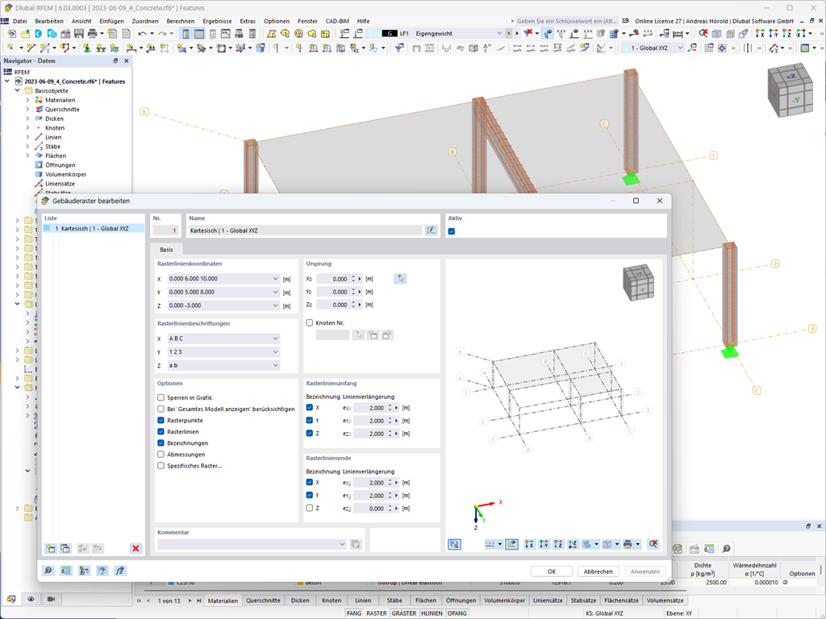Viewport: 826px width, 619px height.
Task: Uncheck Rasterlinien option
Action: (161, 432)
